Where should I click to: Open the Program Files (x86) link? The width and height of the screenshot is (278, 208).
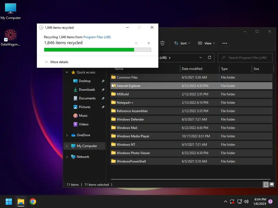tap(97, 37)
